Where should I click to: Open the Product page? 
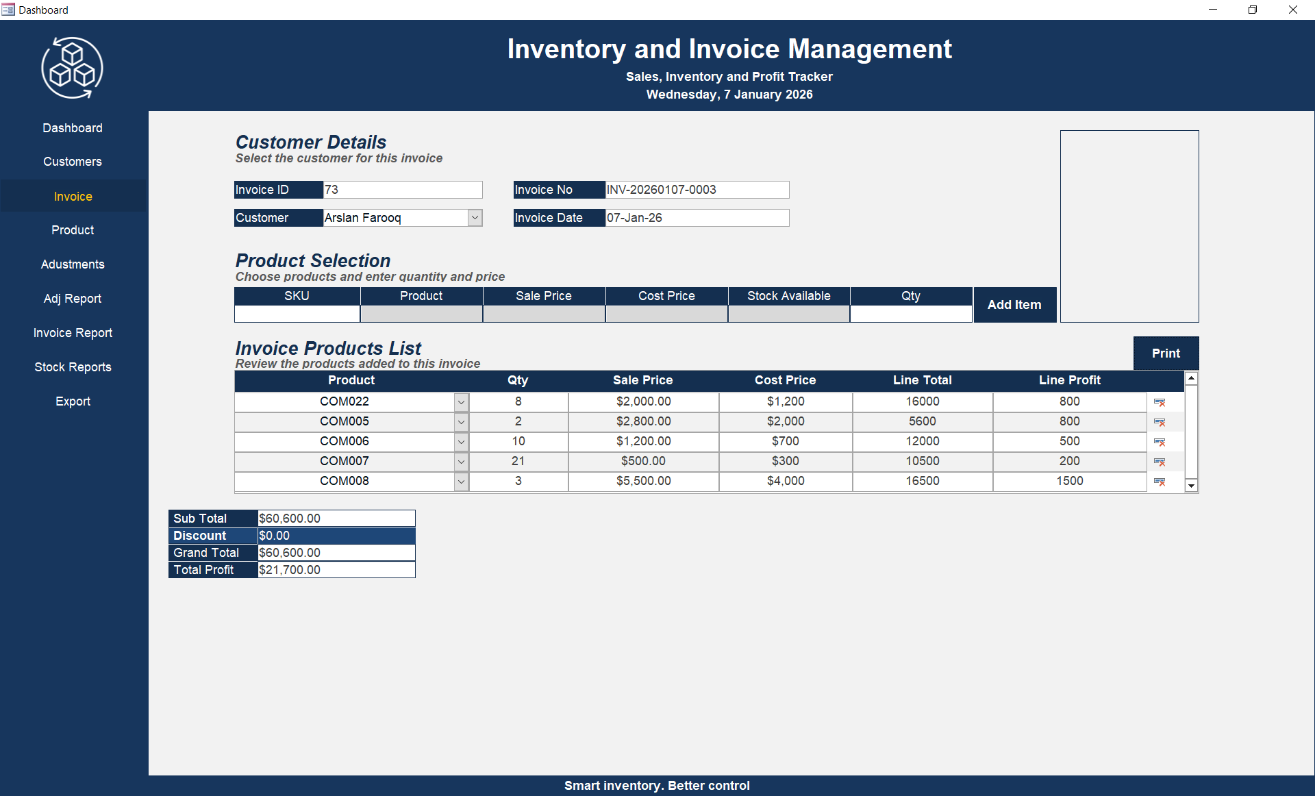(73, 230)
